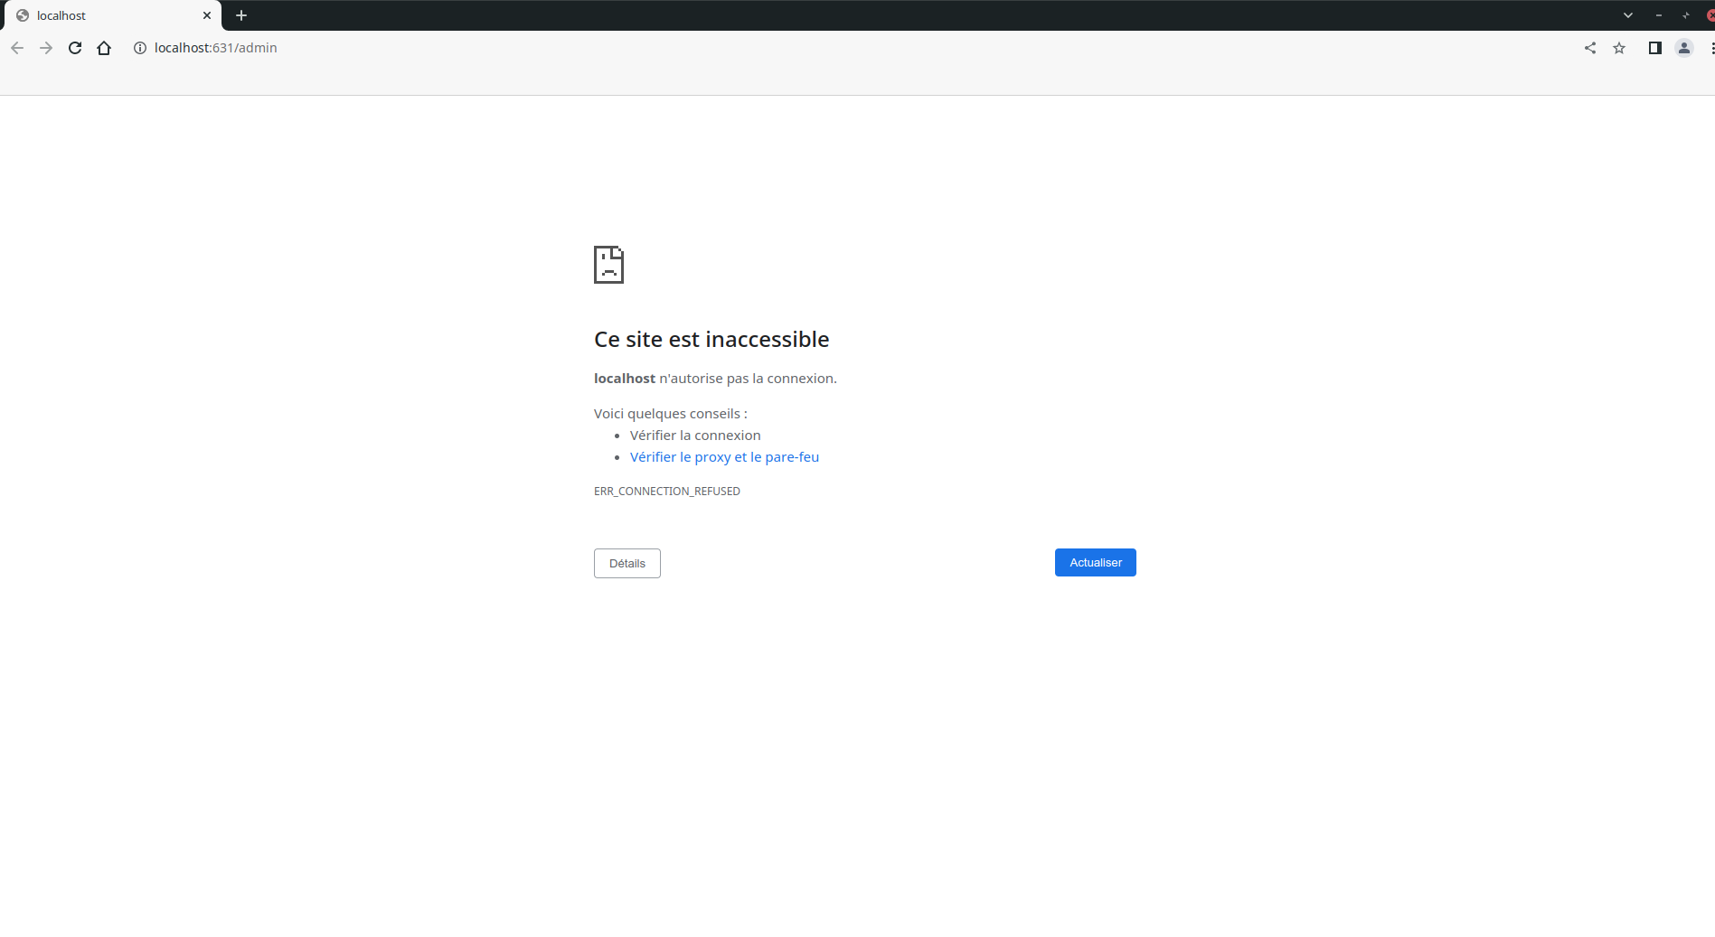This screenshot has width=1715, height=937.
Task: Select the localhost tab
Action: 113,15
